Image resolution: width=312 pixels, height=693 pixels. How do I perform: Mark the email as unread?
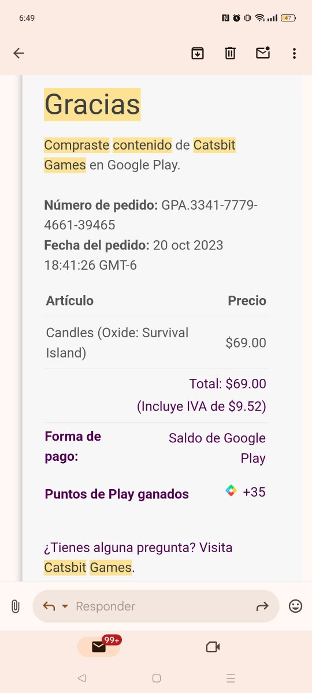point(263,53)
